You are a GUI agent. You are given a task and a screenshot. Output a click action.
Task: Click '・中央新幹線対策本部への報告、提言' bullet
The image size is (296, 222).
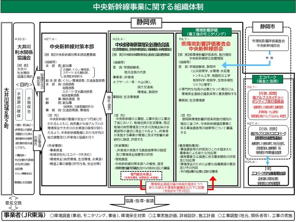click(x=139, y=164)
